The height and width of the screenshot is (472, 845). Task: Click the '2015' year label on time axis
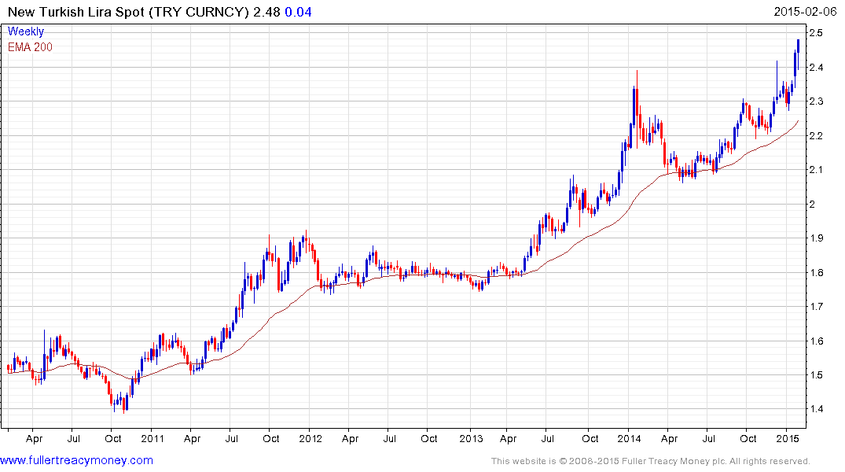(787, 439)
